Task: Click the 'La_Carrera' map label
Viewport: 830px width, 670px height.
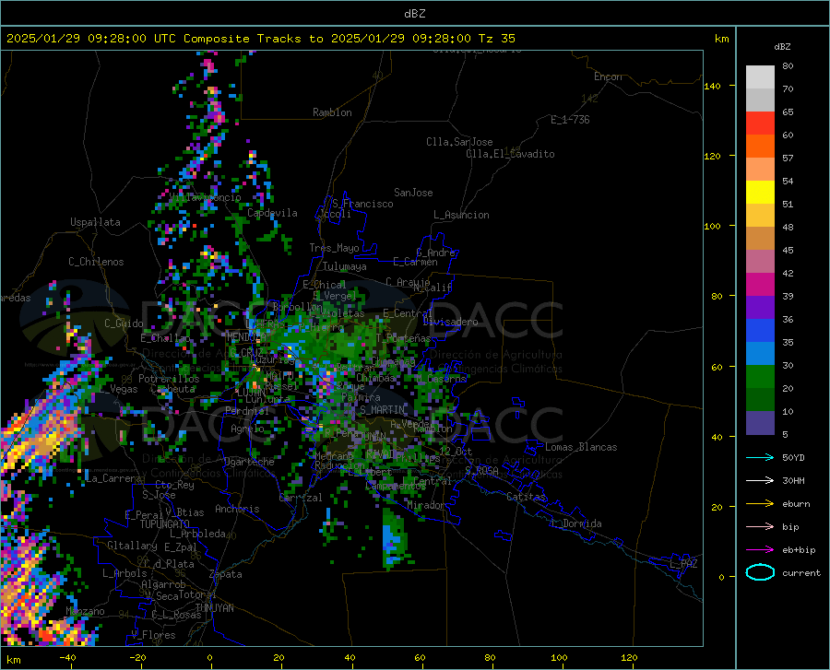Action: click(x=113, y=478)
